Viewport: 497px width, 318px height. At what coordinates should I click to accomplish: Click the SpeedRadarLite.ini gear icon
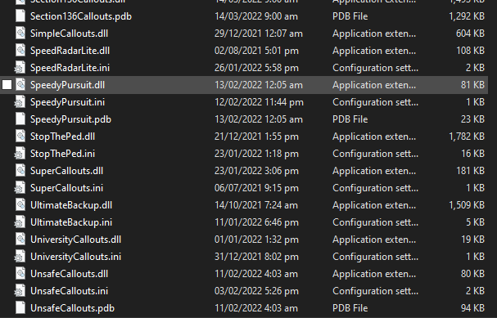pyautogui.click(x=20, y=68)
